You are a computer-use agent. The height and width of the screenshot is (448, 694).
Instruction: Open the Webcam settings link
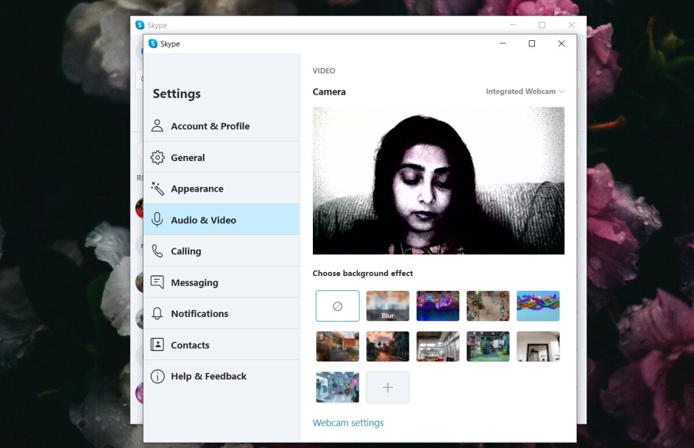click(348, 423)
